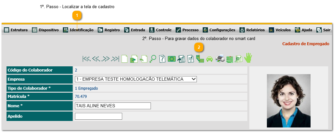Click the employee photo thumbnail

pos(288,100)
